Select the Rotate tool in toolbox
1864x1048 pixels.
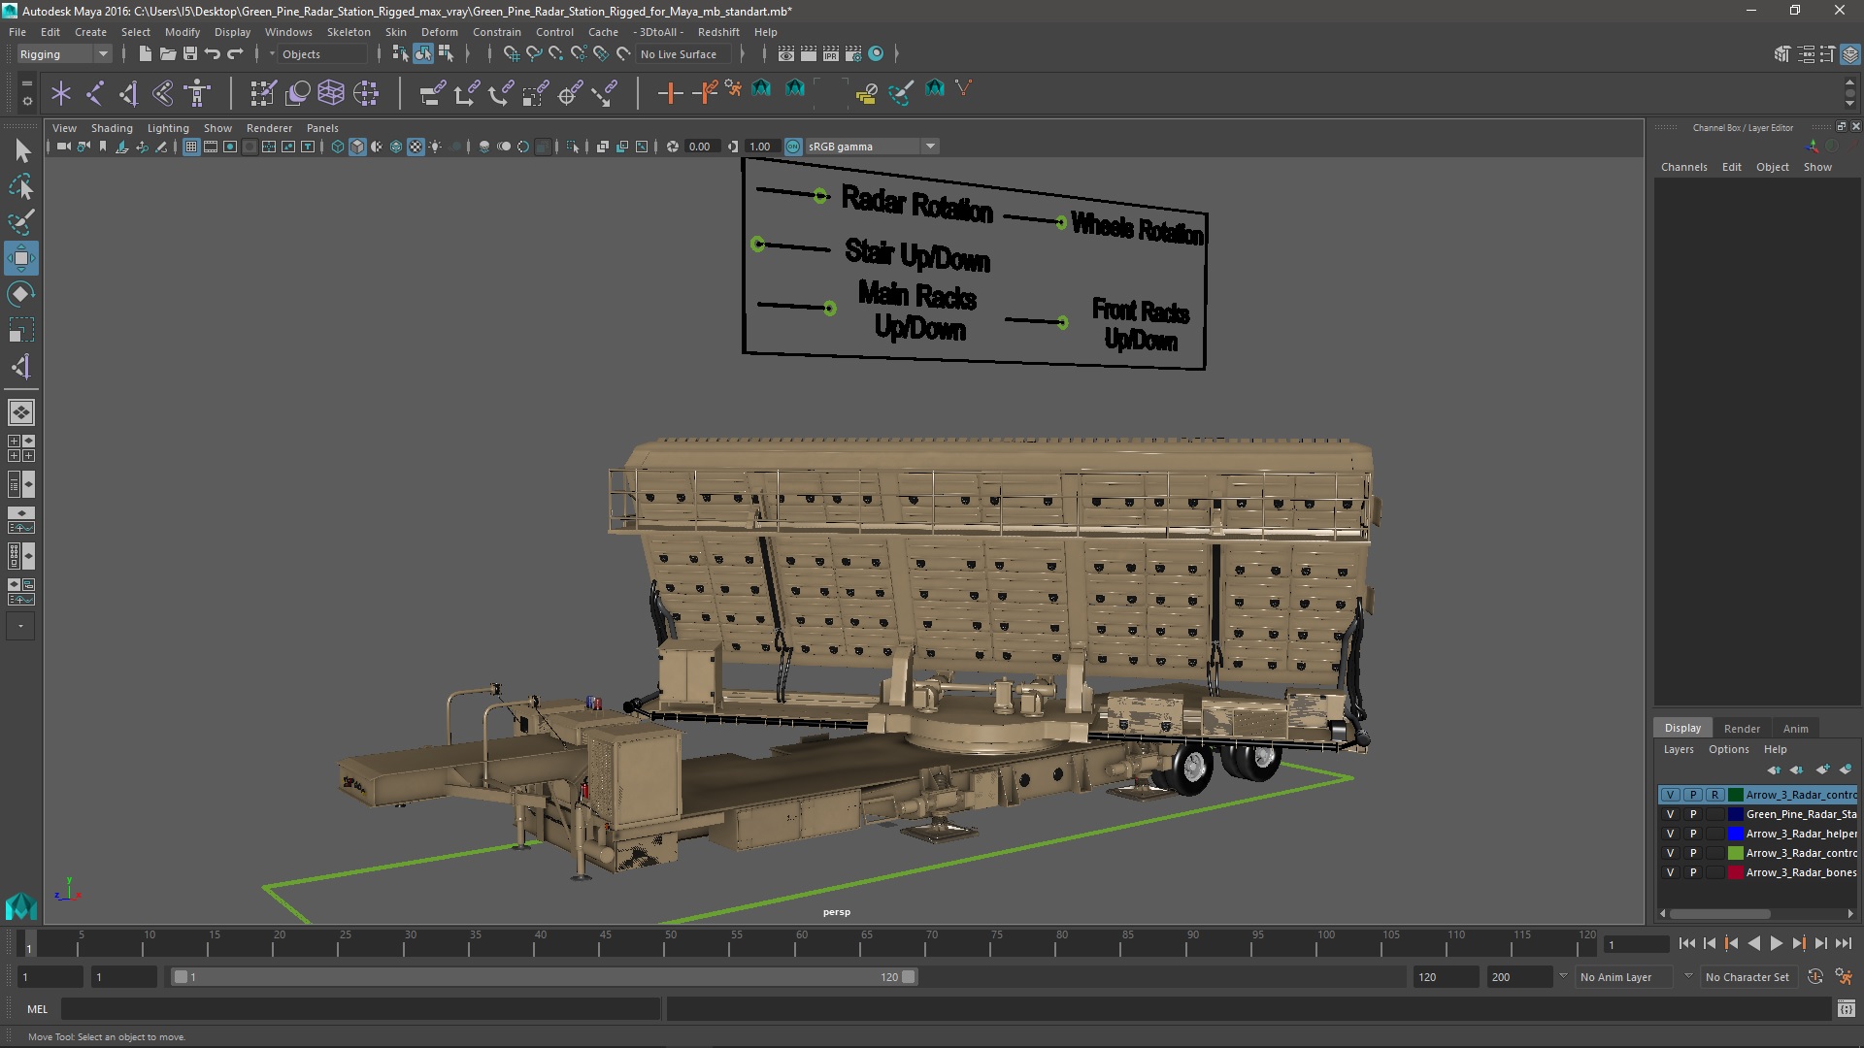21,294
